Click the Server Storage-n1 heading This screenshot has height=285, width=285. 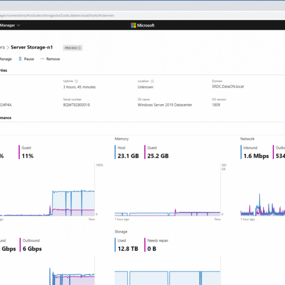pos(32,47)
